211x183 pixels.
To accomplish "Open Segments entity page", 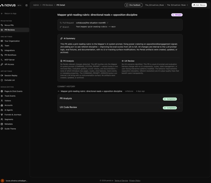I will pos(9,119).
